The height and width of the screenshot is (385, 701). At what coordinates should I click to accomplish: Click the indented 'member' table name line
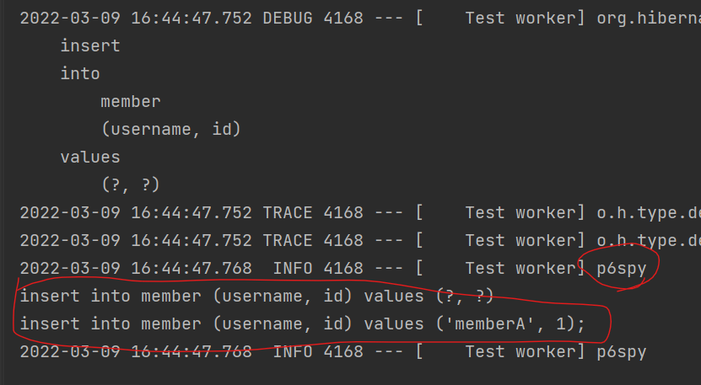click(x=131, y=101)
